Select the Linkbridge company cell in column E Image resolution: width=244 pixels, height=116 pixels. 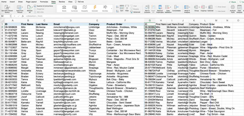97,27
